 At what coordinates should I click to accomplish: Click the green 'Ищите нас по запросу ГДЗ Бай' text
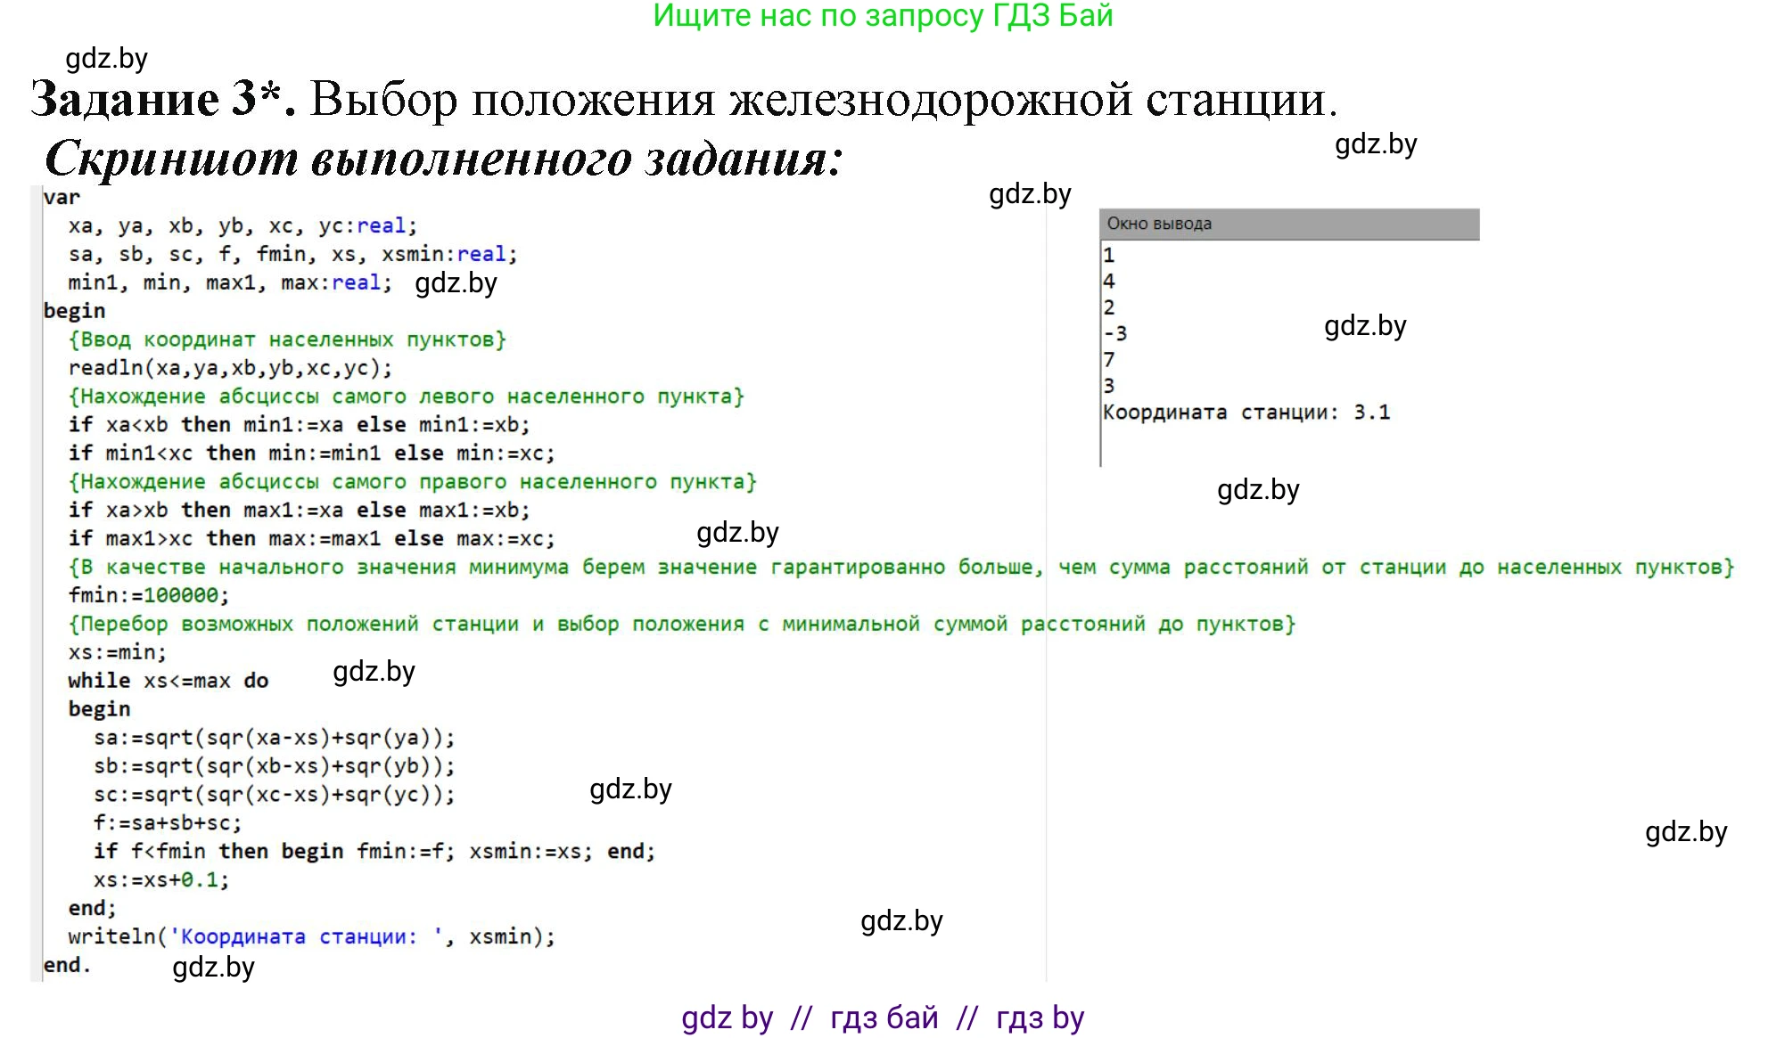[883, 16]
